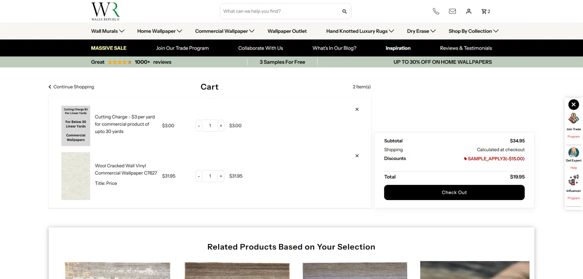Click the discount tag SAMPLE_APPLY3

[494, 159]
